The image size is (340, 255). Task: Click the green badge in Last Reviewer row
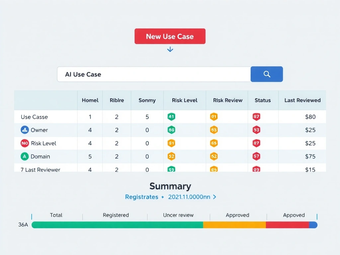171,169
